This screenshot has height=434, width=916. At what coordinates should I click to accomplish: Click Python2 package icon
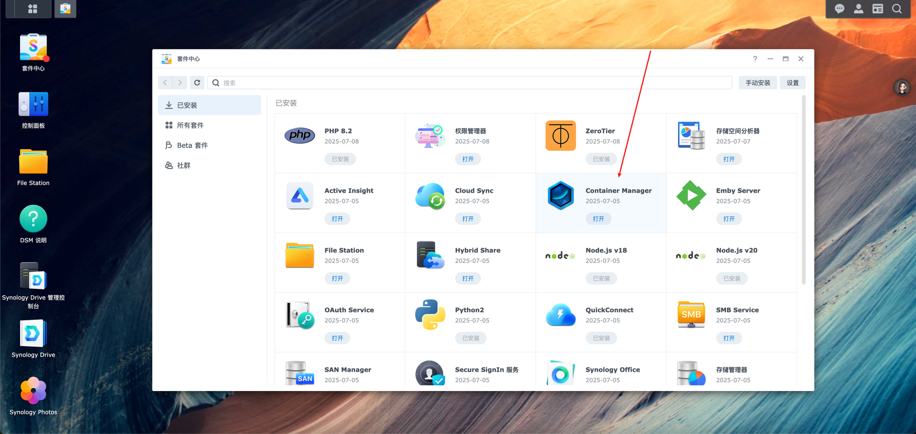pyautogui.click(x=430, y=315)
